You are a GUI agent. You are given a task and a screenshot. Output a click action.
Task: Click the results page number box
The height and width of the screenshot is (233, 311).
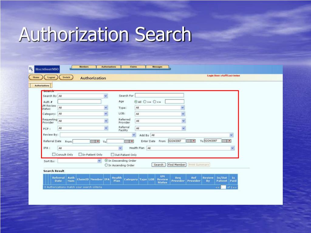(x=223, y=187)
